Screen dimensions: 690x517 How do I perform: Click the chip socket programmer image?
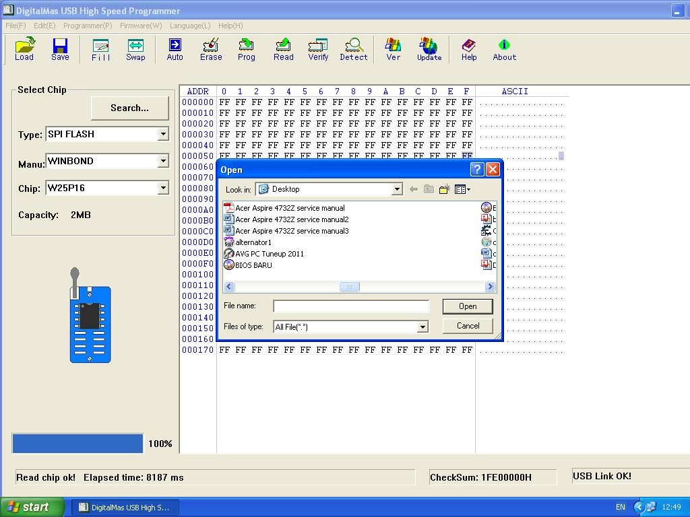[90, 316]
